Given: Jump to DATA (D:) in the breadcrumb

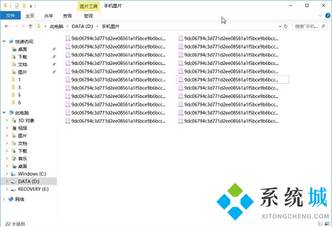Looking at the screenshot, I should point(82,26).
